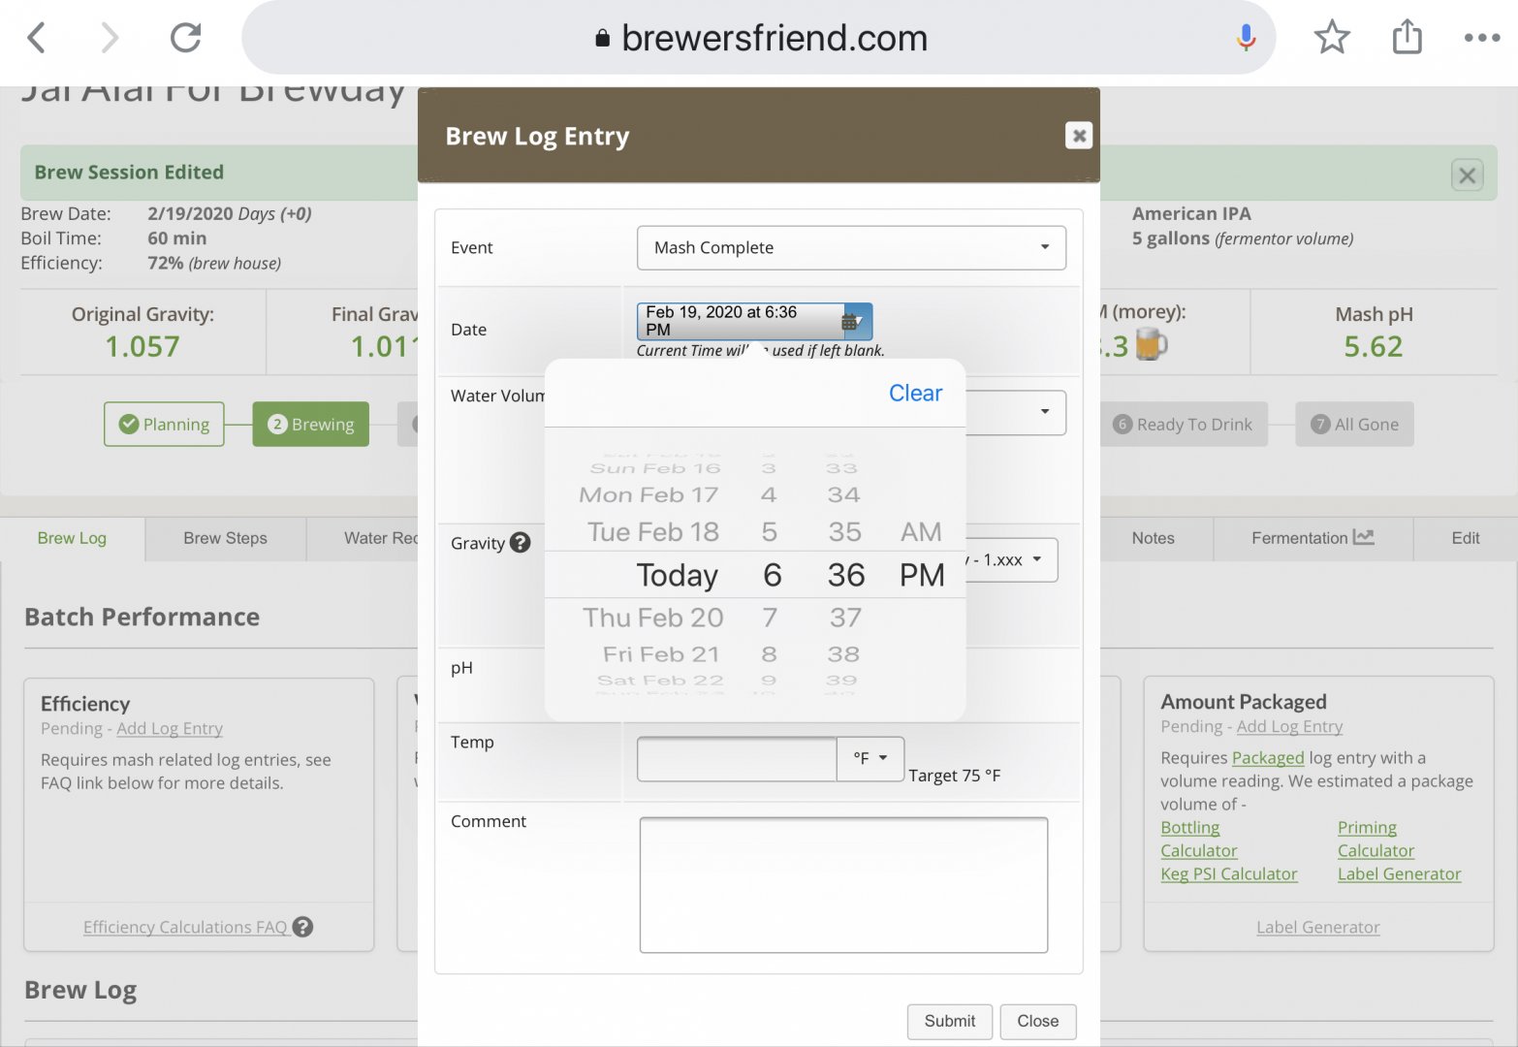Select minute 37 in time wheel
1518x1047 pixels.
click(x=845, y=618)
